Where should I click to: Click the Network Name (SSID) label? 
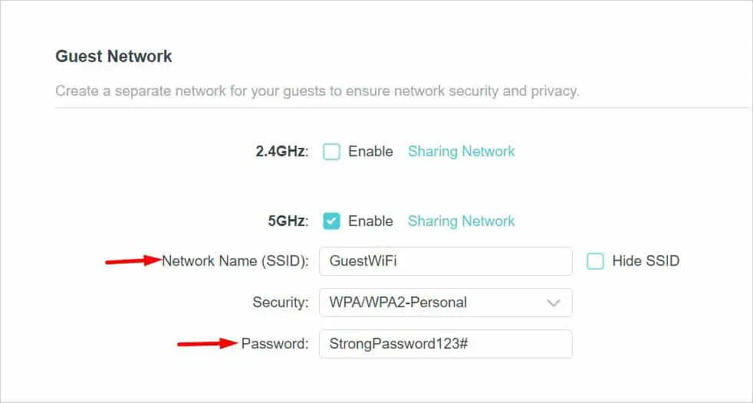point(235,261)
